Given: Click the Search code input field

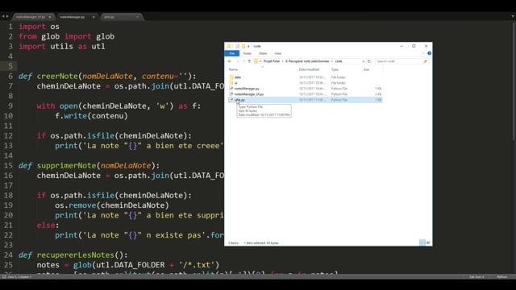Looking at the screenshot, I should pos(399,61).
